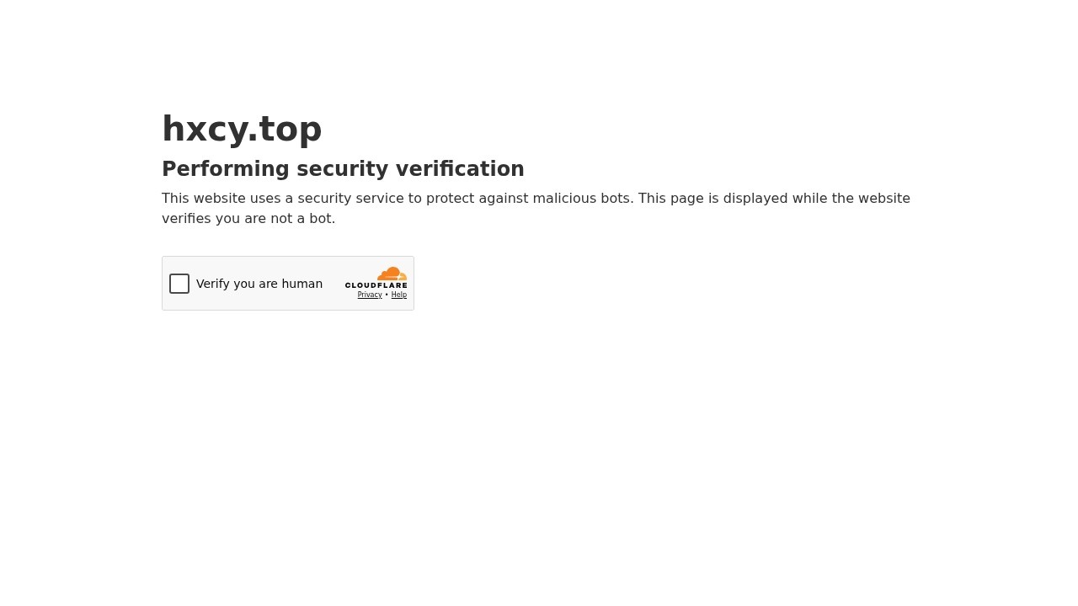Click the phrase "malicious bots" in description

pos(581,199)
